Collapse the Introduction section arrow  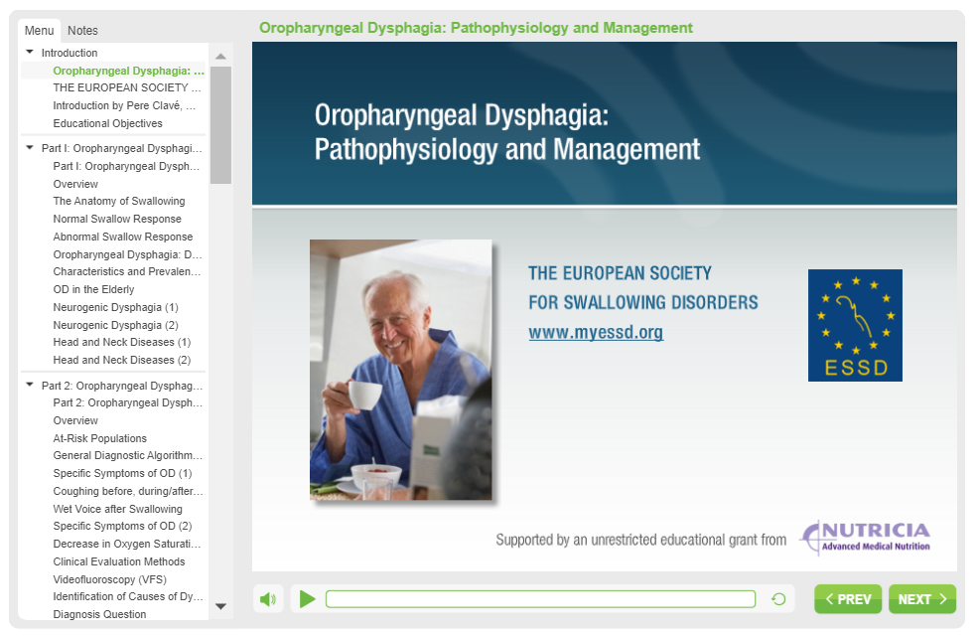coord(30,53)
